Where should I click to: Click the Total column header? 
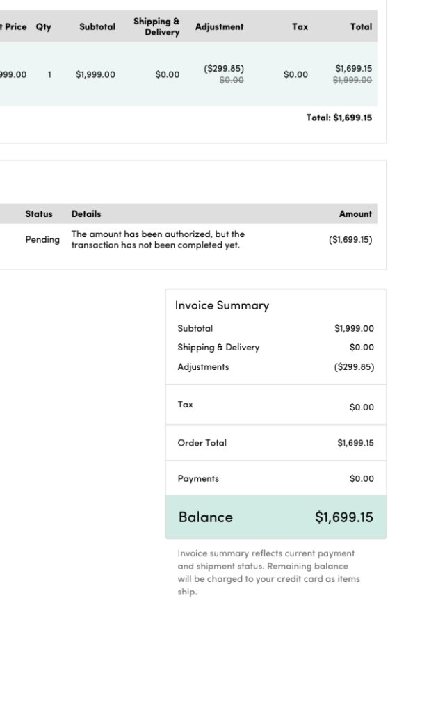point(361,27)
